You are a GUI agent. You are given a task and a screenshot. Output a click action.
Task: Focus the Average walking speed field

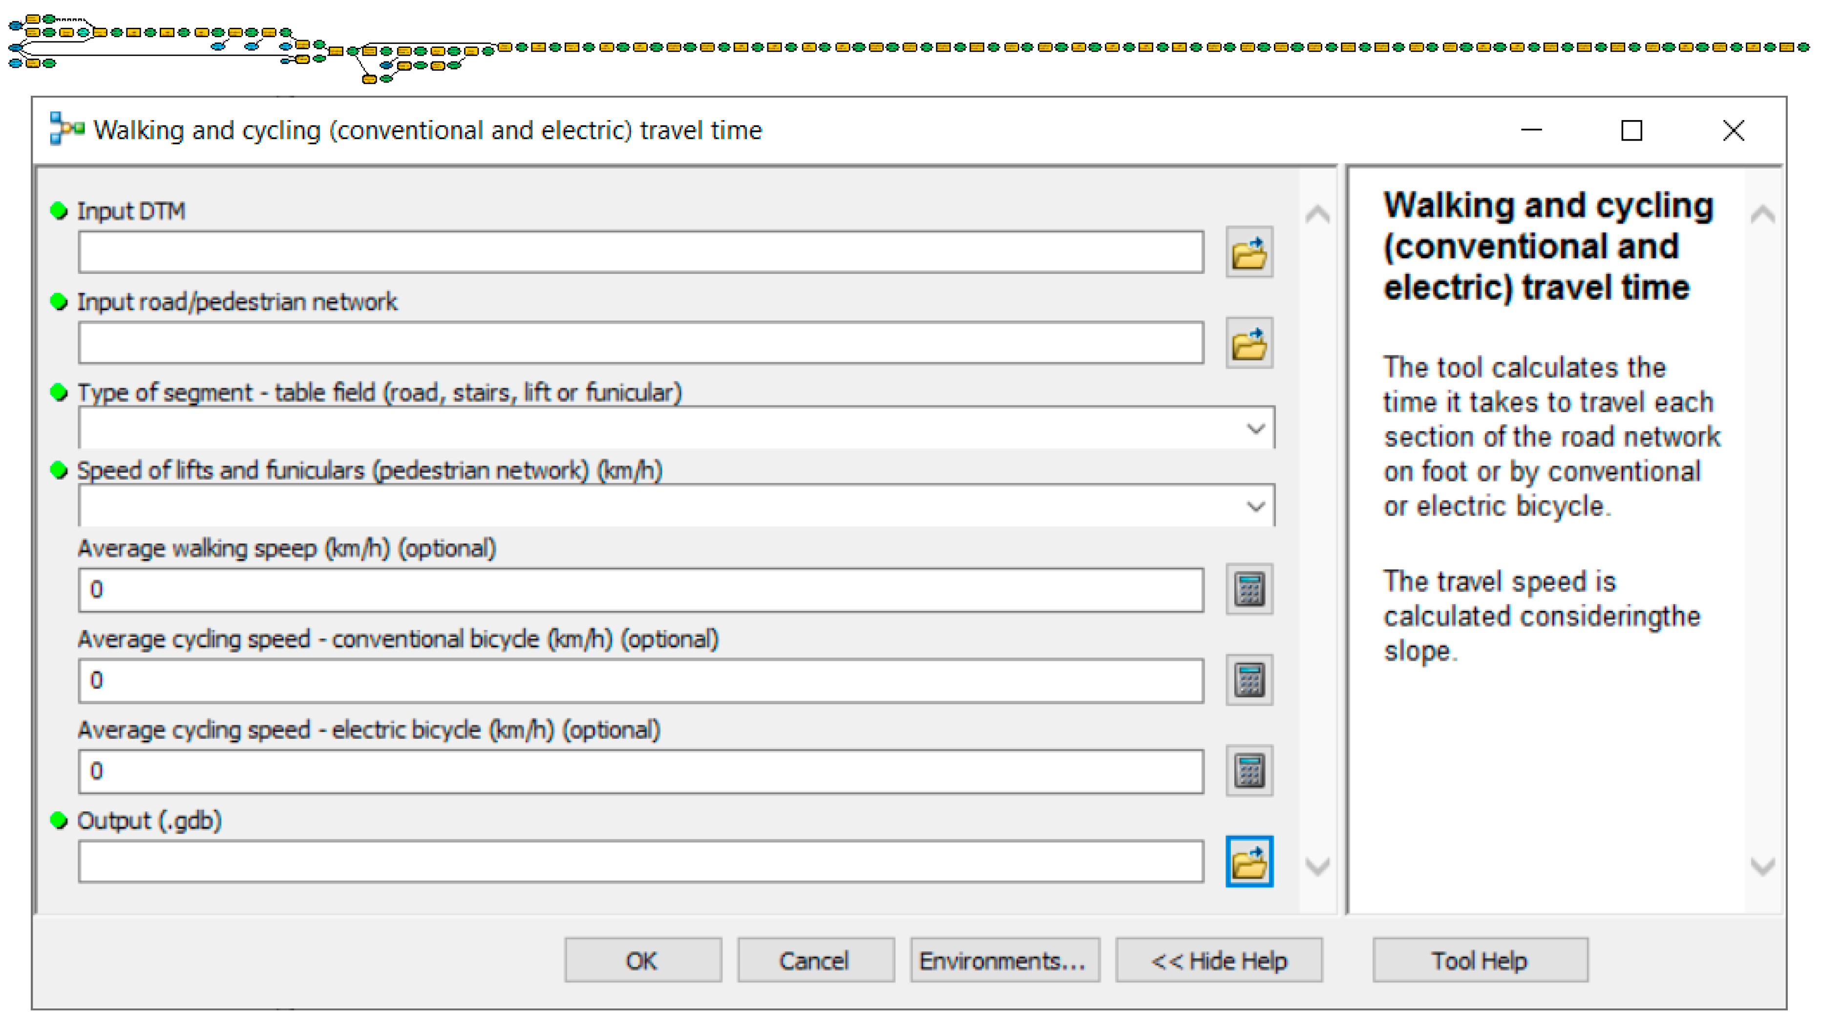point(640,589)
